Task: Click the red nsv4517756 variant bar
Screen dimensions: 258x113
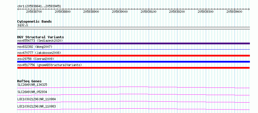Action: point(133,68)
